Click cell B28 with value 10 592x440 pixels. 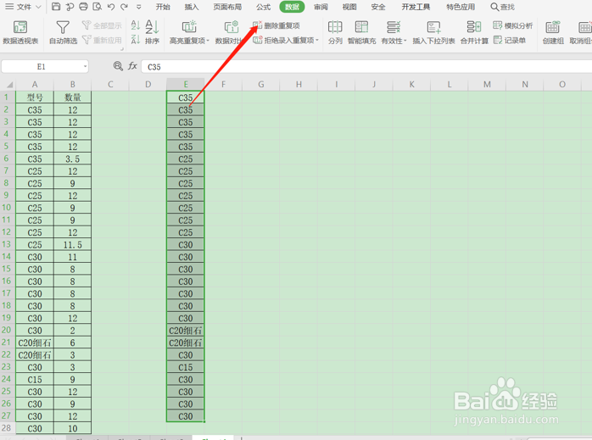72,429
